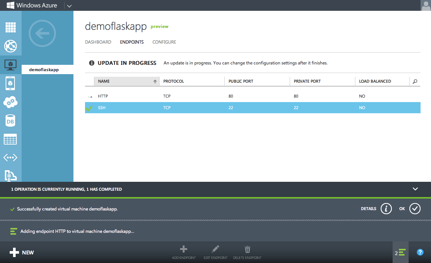The height and width of the screenshot is (263, 431).
Task: Click the Public Port column header
Action: pos(257,81)
